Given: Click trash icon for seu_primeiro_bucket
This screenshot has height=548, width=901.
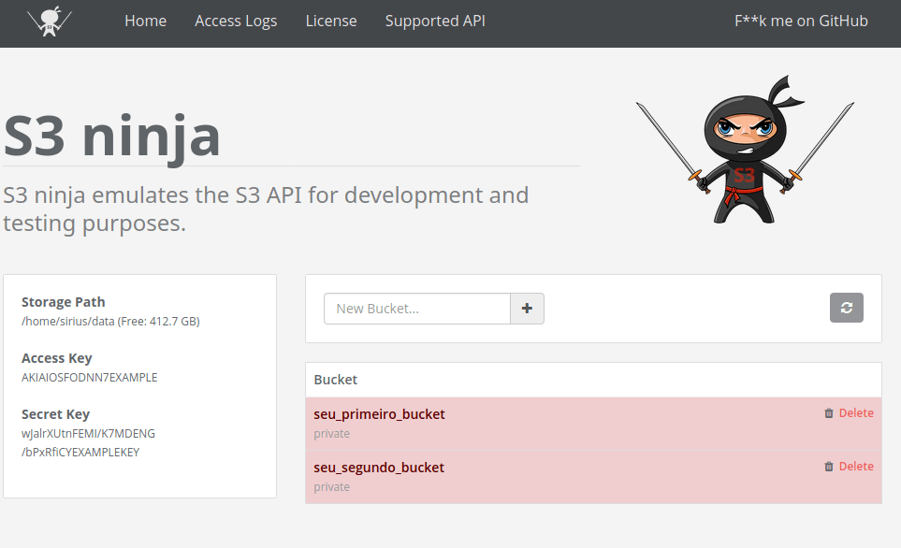Looking at the screenshot, I should (x=829, y=413).
